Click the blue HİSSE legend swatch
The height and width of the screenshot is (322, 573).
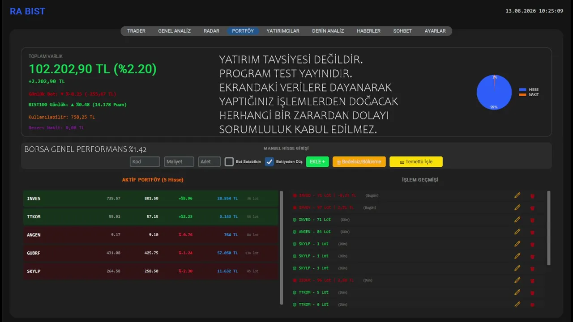[x=522, y=90]
